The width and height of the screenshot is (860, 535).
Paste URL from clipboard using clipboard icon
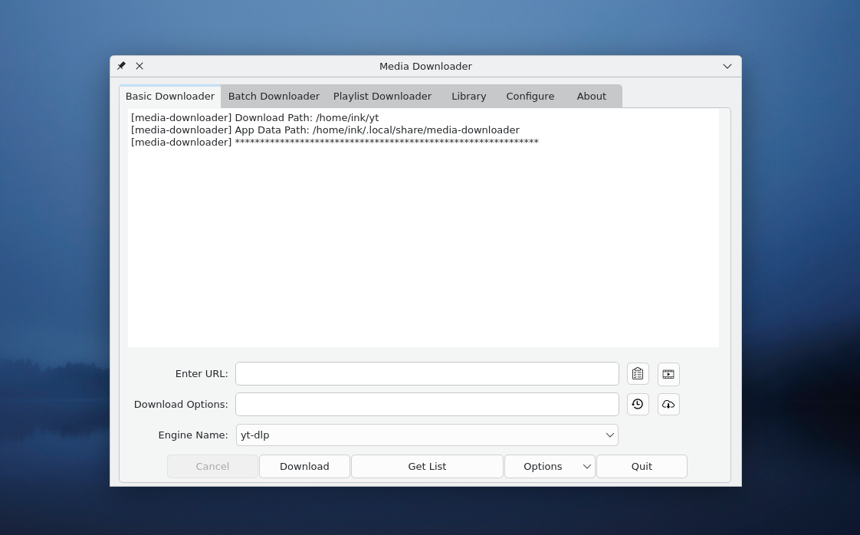pos(638,373)
